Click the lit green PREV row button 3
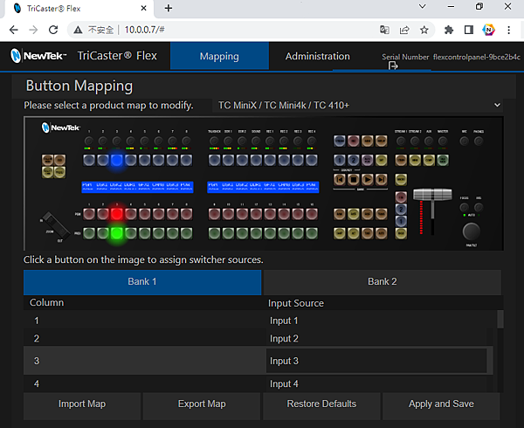Image resolution: width=524 pixels, height=428 pixels. coord(117,233)
